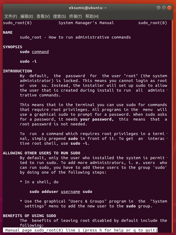The image size is (176, 235).
Task: Click the eksumic@ubuntu window title
Action: (x=88, y=8)
